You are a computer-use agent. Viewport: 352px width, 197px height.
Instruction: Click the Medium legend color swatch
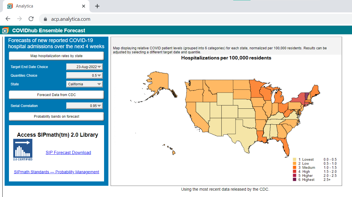[295, 168]
